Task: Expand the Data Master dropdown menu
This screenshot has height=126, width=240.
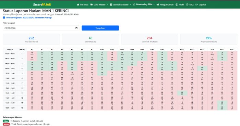Action: tap(99, 4)
